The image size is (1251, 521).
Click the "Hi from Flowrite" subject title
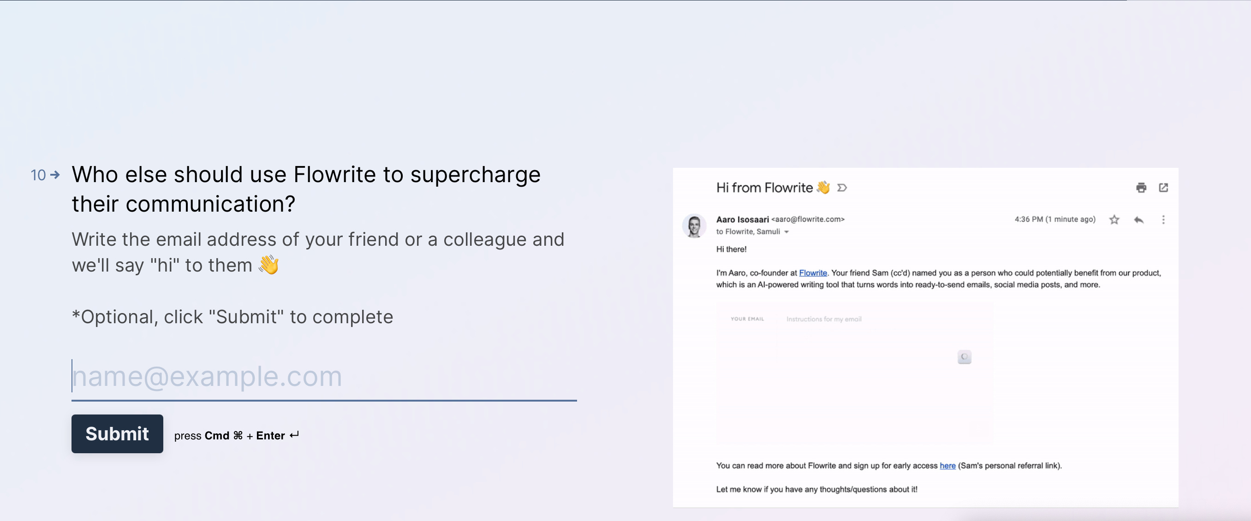coord(764,188)
